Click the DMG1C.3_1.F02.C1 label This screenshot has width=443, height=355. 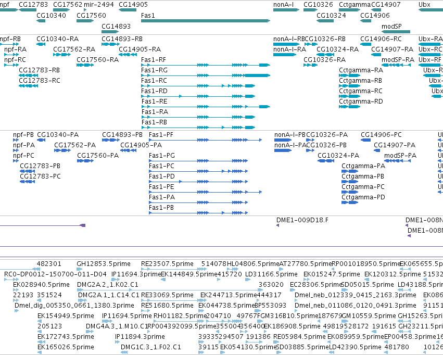[x=151, y=347]
